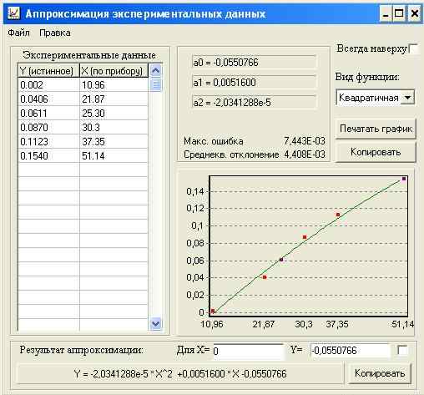Screen dimensions: 424x395
Task: Click the a2 = -2,0341288e-5 field
Action: pyautogui.click(x=254, y=103)
